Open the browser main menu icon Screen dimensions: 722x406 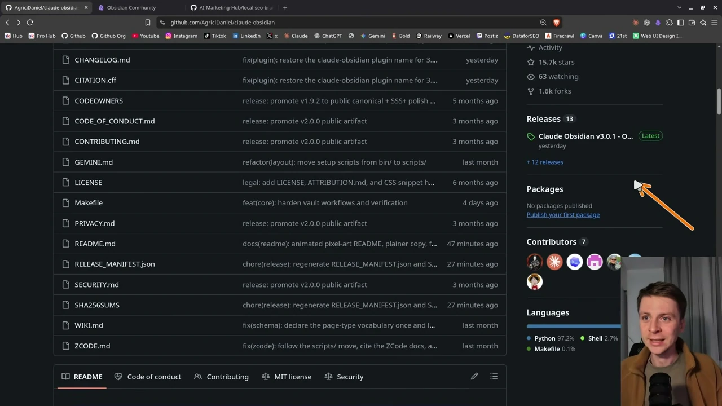714,23
